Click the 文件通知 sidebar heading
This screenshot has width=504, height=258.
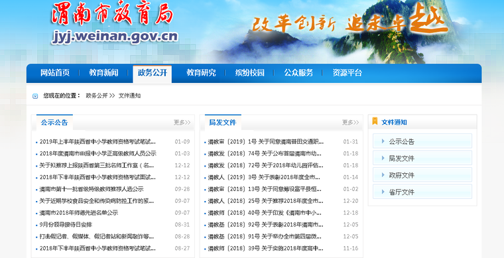(x=394, y=123)
